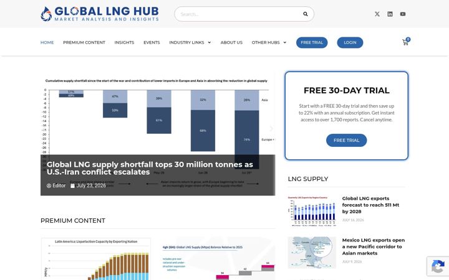The height and width of the screenshot is (280, 449).
Task: Click the LNG exports bar chart thumbnail
Action: tap(312, 211)
